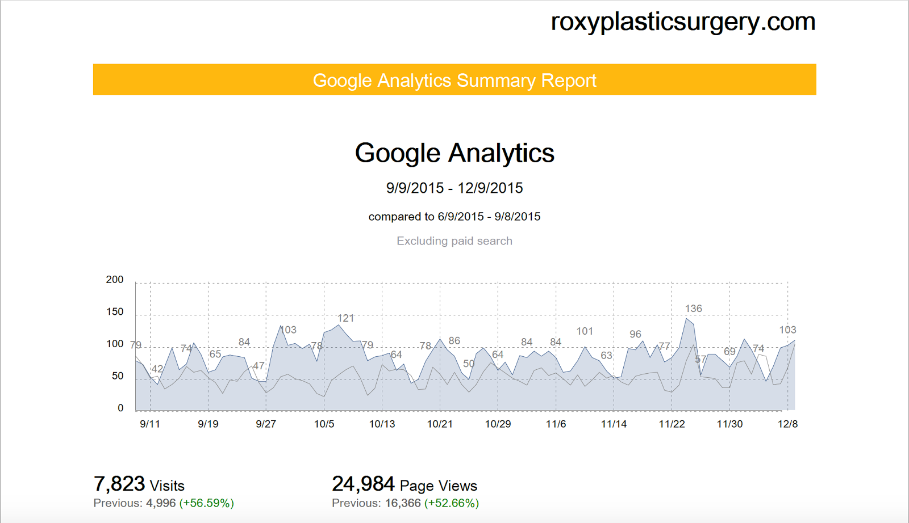Click the green (+56.59%) change value

click(x=207, y=503)
